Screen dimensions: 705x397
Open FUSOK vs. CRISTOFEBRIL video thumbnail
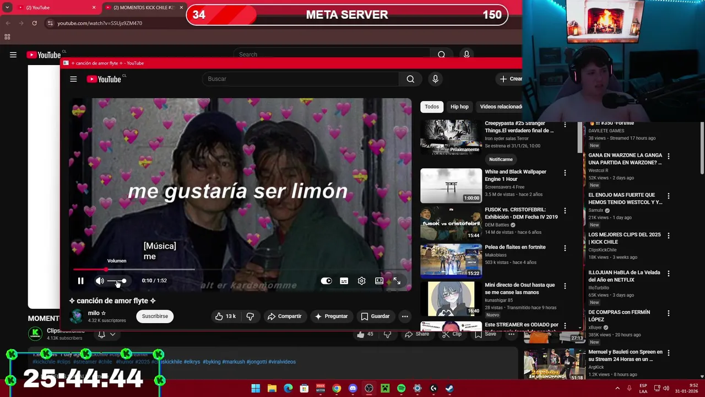click(x=451, y=223)
